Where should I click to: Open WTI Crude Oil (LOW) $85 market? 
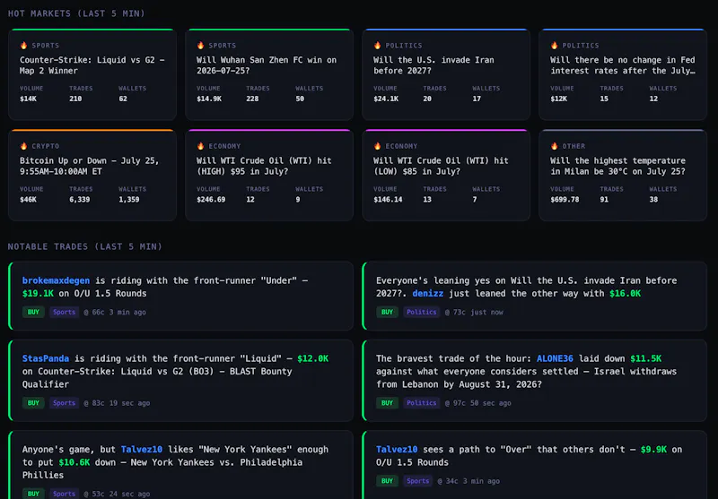click(x=446, y=175)
